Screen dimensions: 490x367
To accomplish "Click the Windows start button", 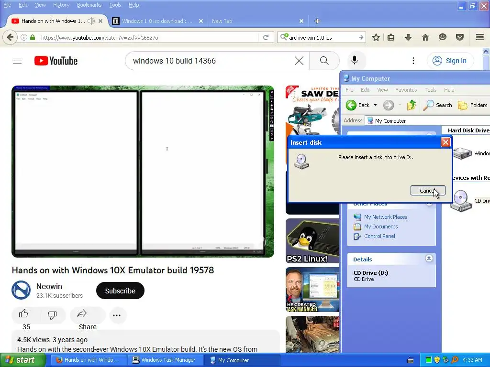I will click(x=23, y=360).
